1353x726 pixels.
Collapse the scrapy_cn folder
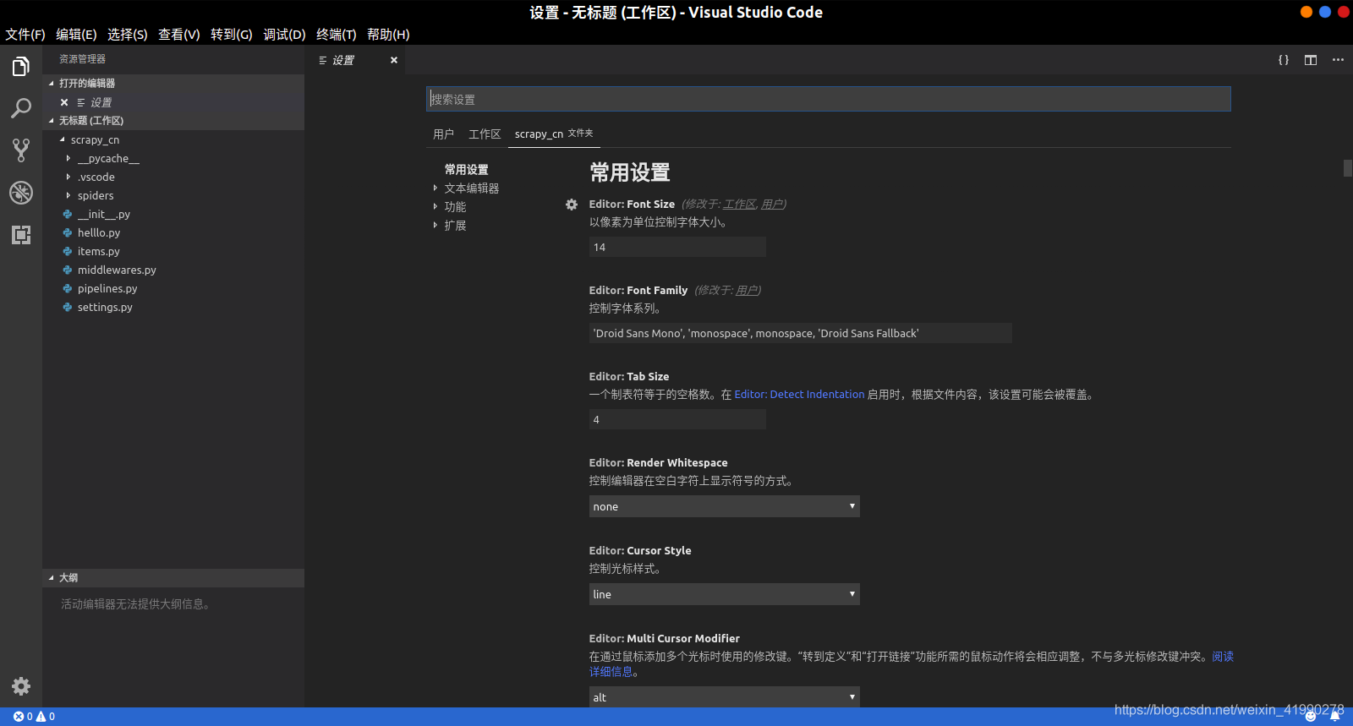tap(63, 139)
